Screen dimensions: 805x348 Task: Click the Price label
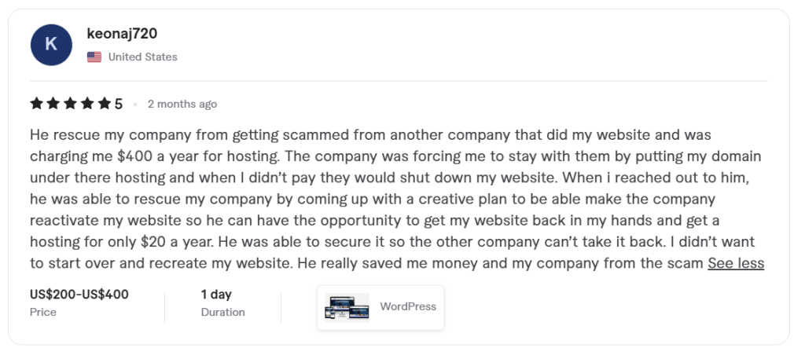[x=43, y=312]
